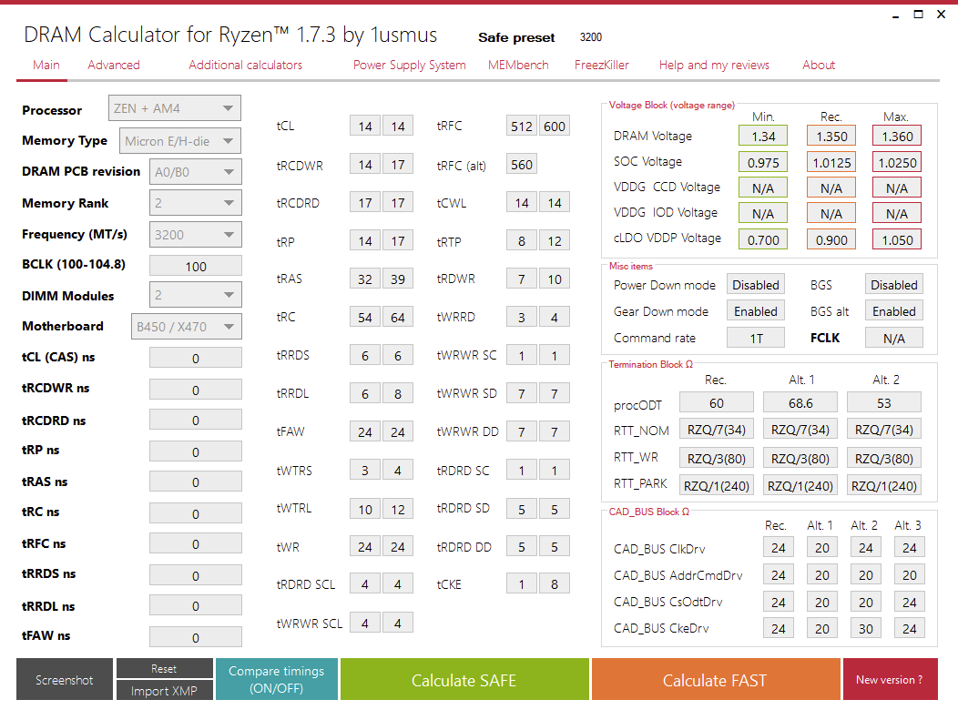
Task: Open the DRAM PCB revision dropdown
Action: click(196, 172)
